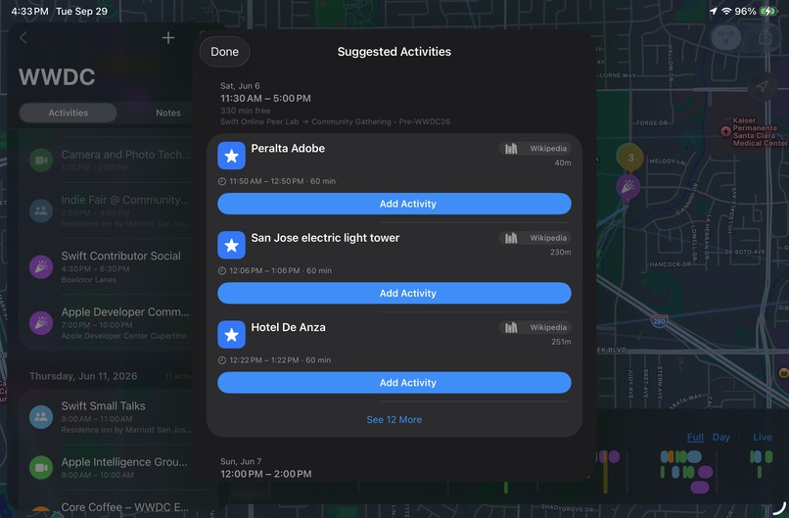
Task: Open Wikipedia badge for Peralta Adobe
Action: coord(535,149)
